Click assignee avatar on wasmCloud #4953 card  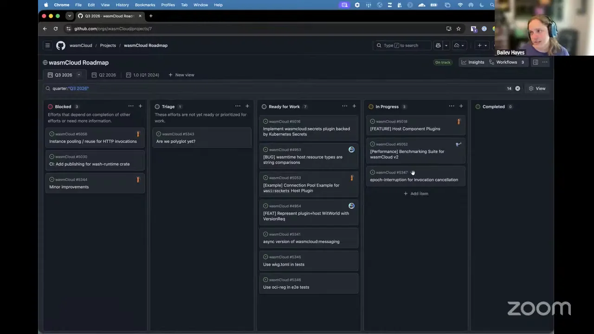[351, 149]
